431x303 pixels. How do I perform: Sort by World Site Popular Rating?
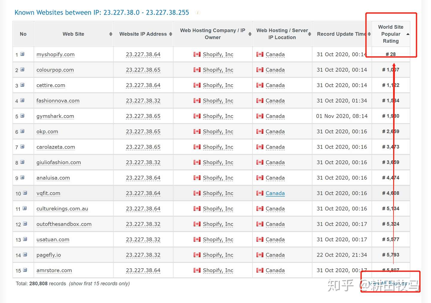[408, 34]
